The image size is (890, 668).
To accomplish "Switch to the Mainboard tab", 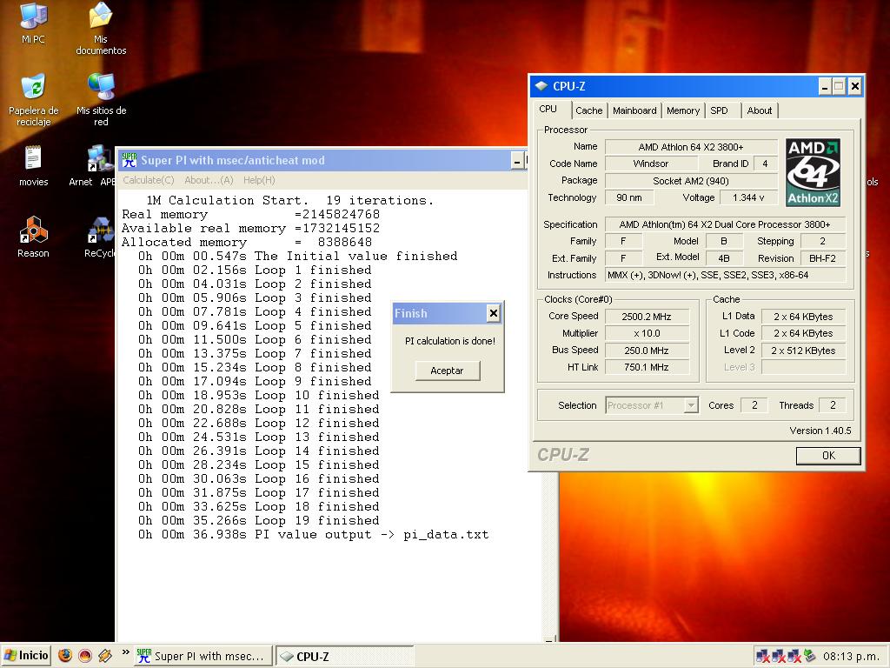I will [x=634, y=110].
